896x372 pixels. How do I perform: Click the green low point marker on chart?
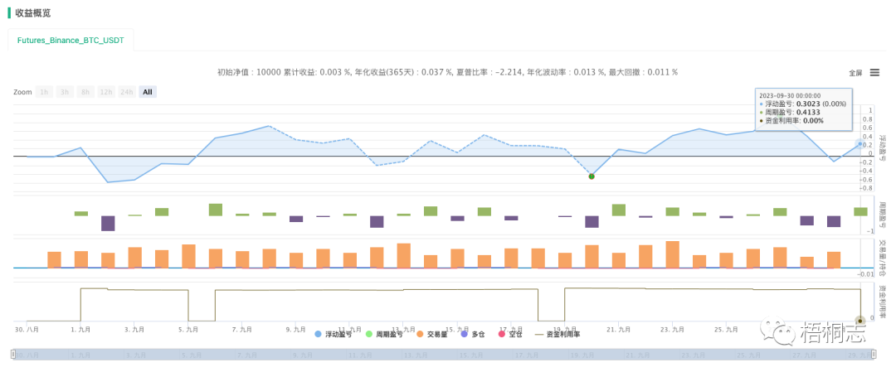592,176
